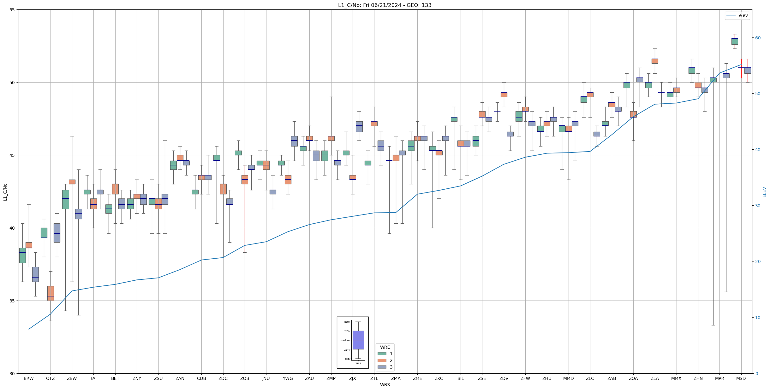Click the left axis tick 35

pyautogui.click(x=12, y=301)
